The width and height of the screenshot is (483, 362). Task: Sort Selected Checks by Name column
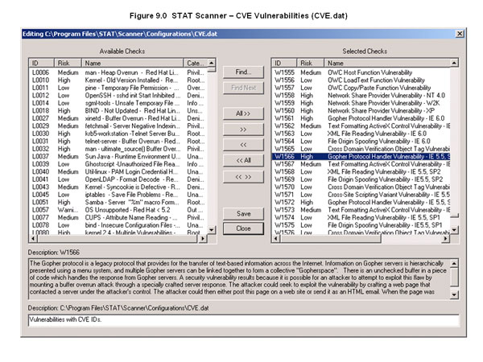387,63
